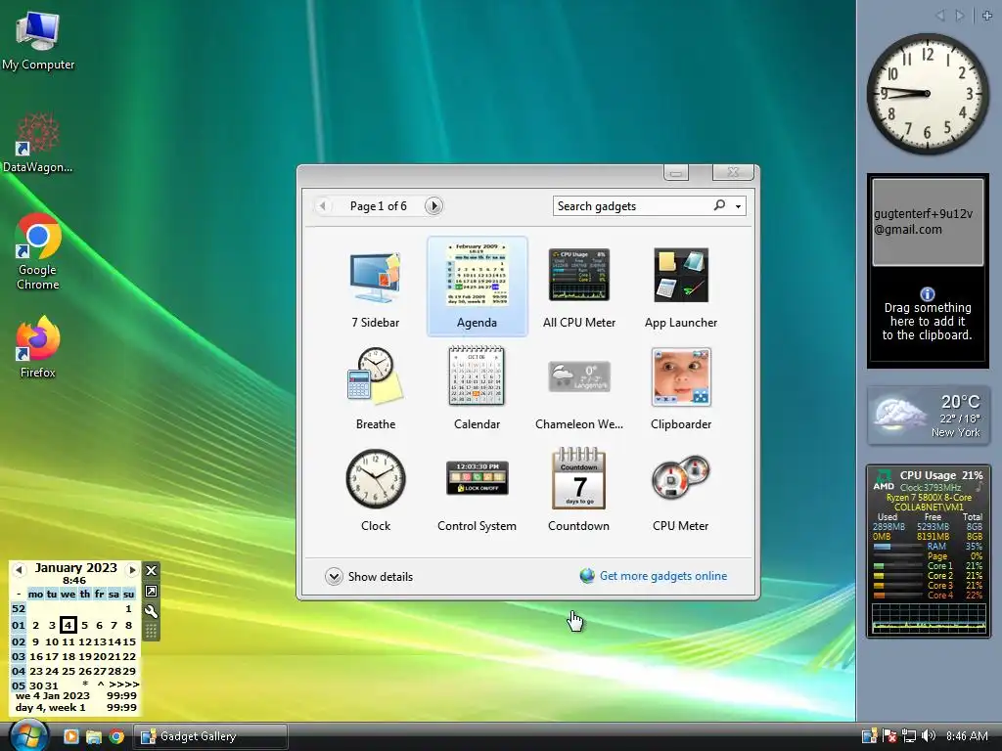Select the App Launcher gadget
Screen dimensions: 1002x751
(681, 288)
